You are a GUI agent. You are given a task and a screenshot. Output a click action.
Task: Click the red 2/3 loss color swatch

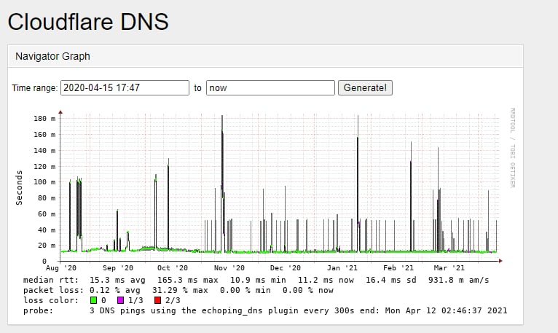coord(157,300)
